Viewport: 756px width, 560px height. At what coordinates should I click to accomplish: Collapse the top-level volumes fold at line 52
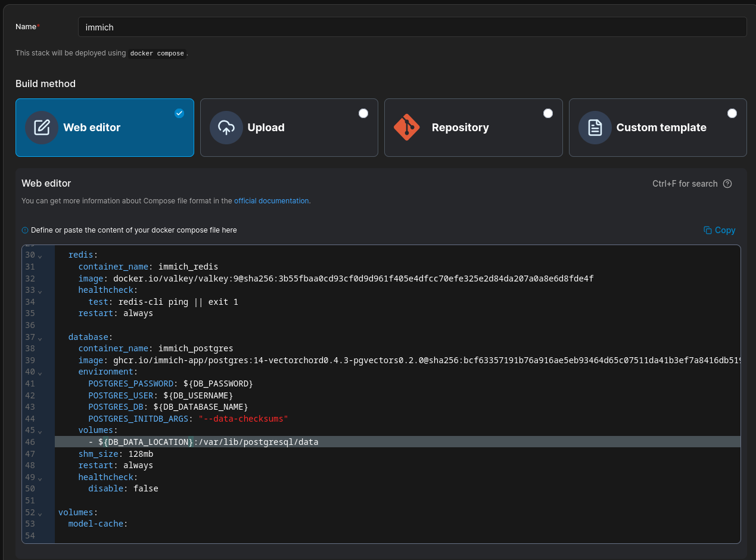(41, 513)
